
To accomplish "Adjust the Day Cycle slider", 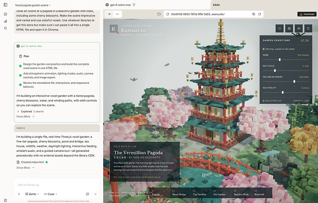I will 286,70.
